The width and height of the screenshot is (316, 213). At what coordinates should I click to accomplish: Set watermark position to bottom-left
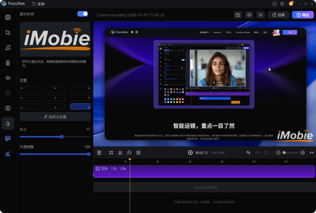point(30,106)
